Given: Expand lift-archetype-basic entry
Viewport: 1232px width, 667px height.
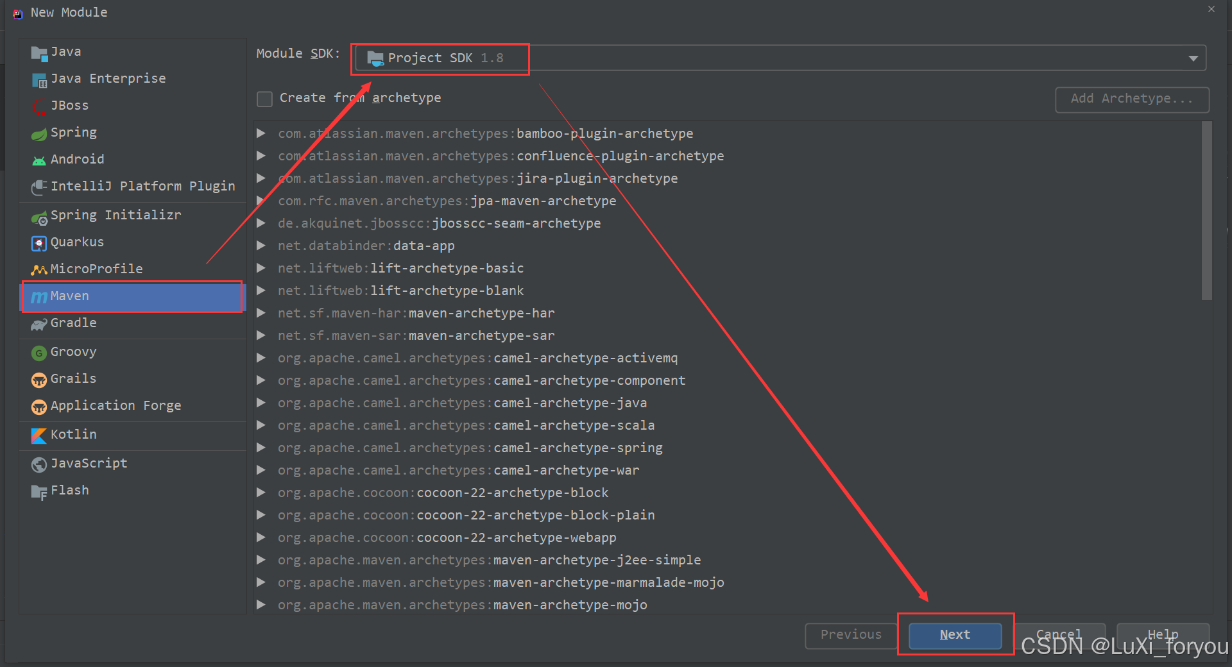Looking at the screenshot, I should [261, 268].
